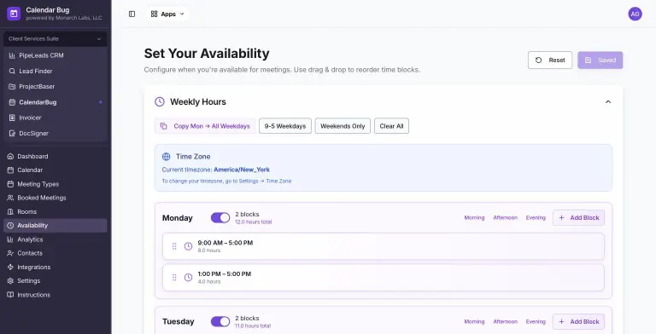The width and height of the screenshot is (656, 334).
Task: Select the 1:00 PM – 5:00 PM time block
Action: 384,278
